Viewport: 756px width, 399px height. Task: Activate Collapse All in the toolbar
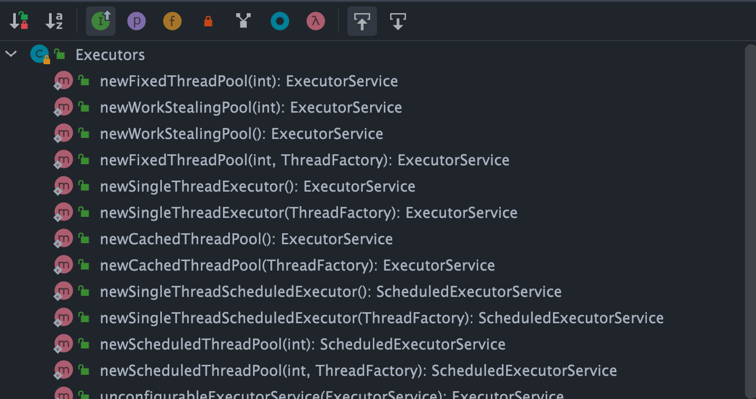tap(397, 21)
